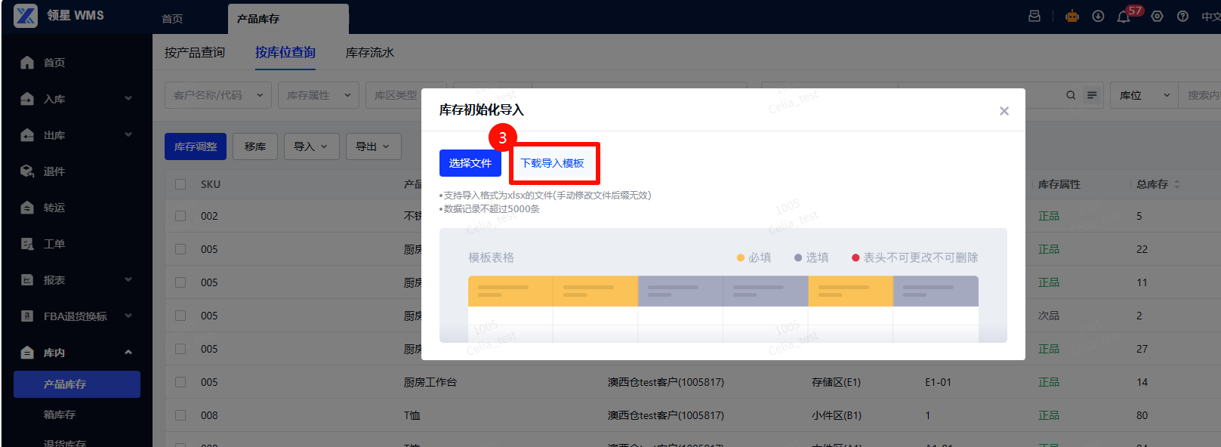Expand the FBA退货换标 sidebar chevron

pyautogui.click(x=128, y=316)
